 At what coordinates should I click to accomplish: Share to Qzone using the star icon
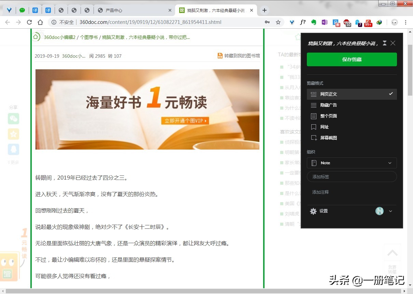click(14, 134)
